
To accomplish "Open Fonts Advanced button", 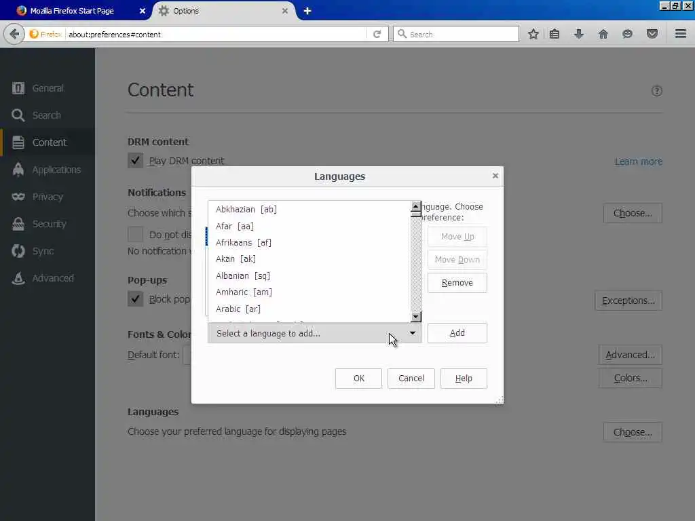I will [630, 355].
